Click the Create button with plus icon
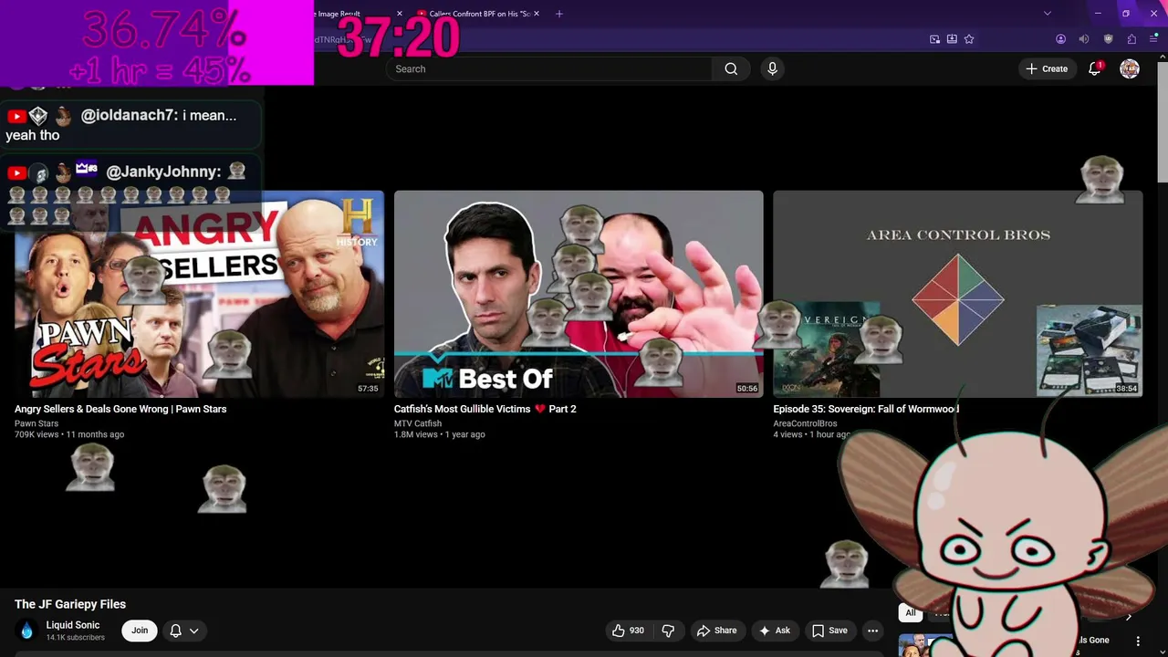Image resolution: width=1168 pixels, height=657 pixels. pos(1047,68)
